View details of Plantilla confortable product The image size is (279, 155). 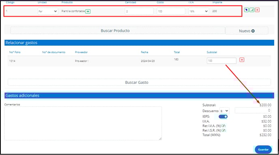pos(88,11)
